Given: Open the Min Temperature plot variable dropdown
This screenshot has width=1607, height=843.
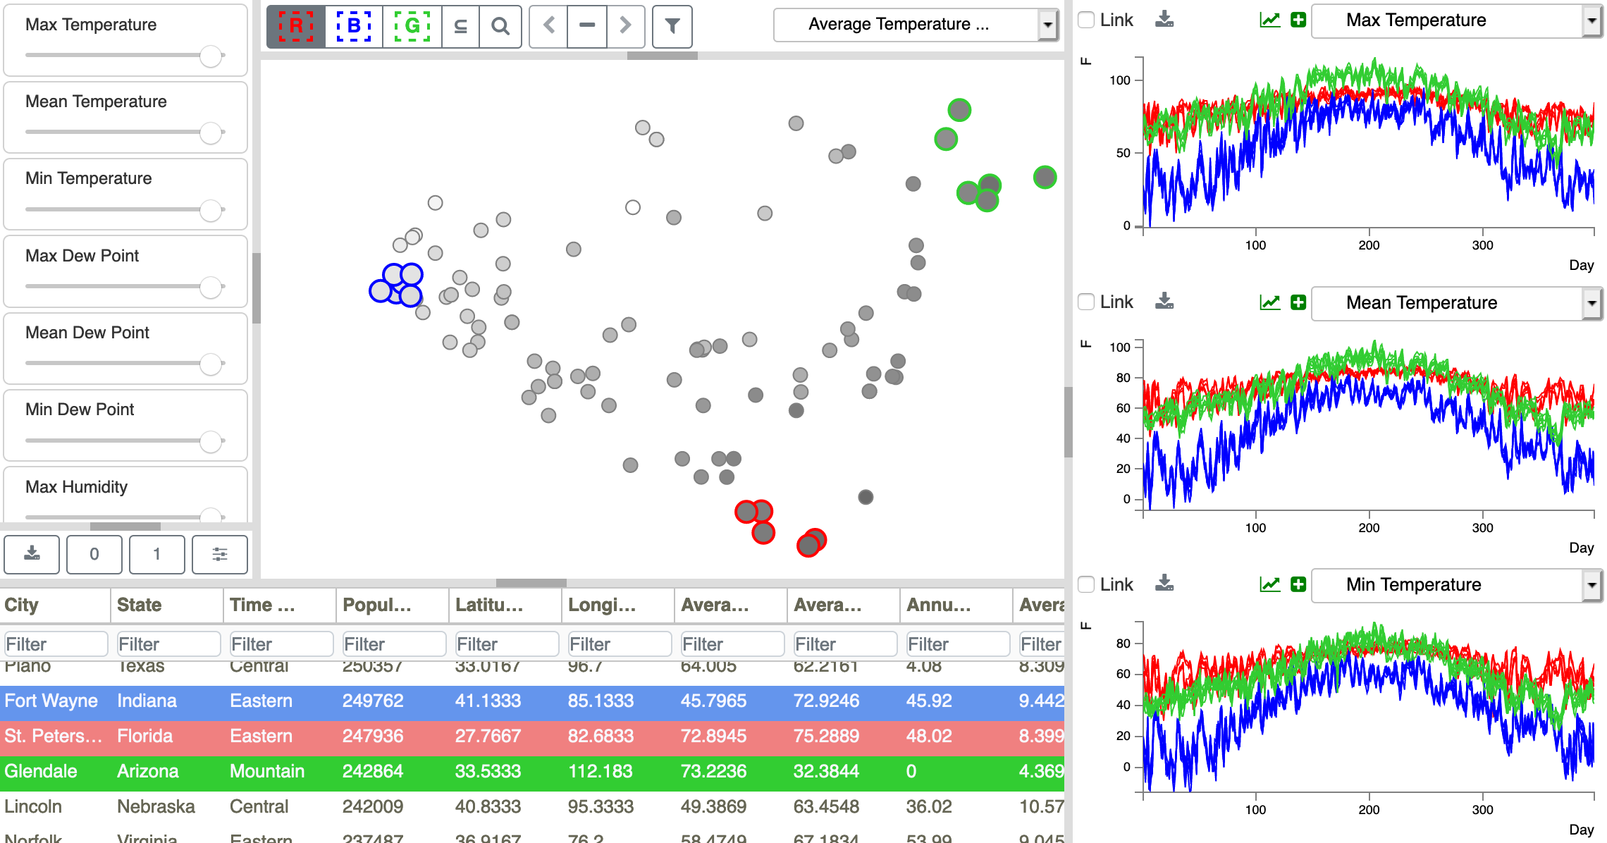Looking at the screenshot, I should point(1456,585).
